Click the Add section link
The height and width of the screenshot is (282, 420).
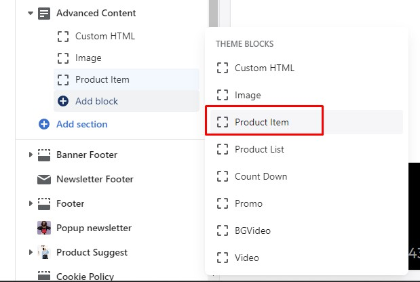[x=81, y=124]
